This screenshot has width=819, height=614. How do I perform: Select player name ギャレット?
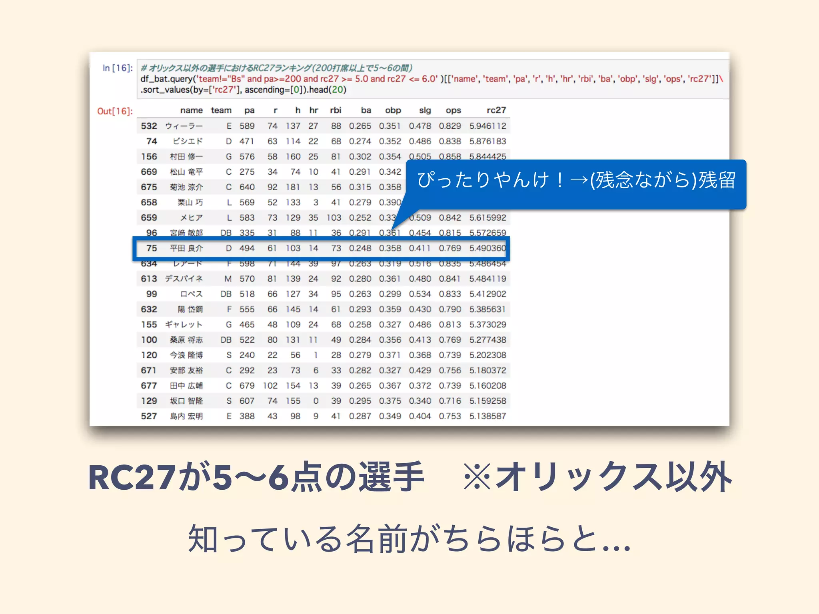pos(184,325)
